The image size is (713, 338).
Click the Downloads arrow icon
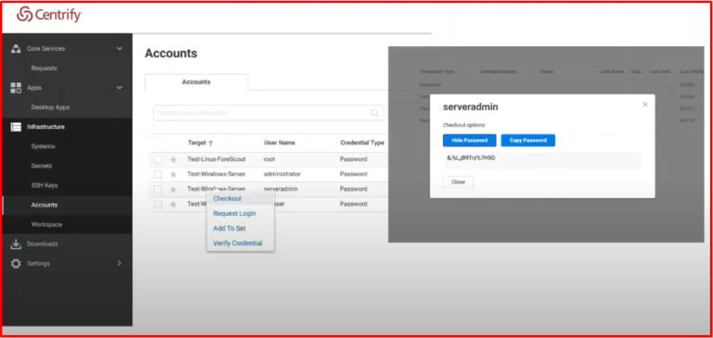pos(16,244)
